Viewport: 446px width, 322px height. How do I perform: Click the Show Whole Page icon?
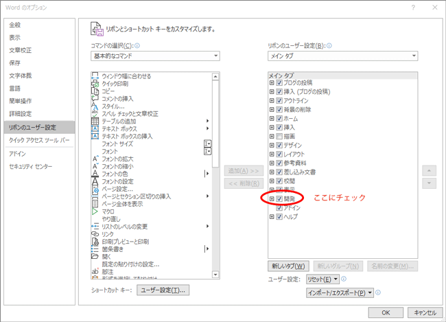[x=95, y=204]
